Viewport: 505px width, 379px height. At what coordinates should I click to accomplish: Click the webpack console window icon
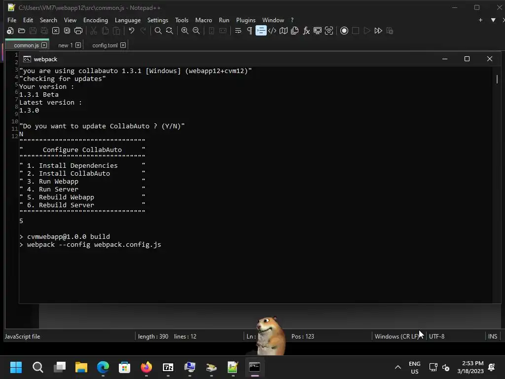coord(27,59)
